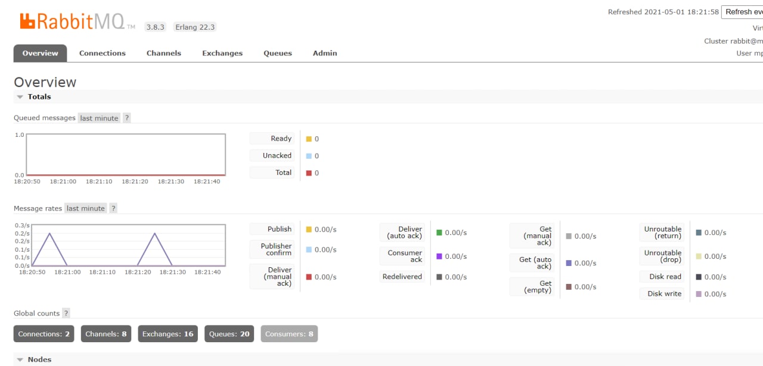This screenshot has height=366, width=763.
Task: Click the RabbitMQ logo
Action: click(x=77, y=22)
